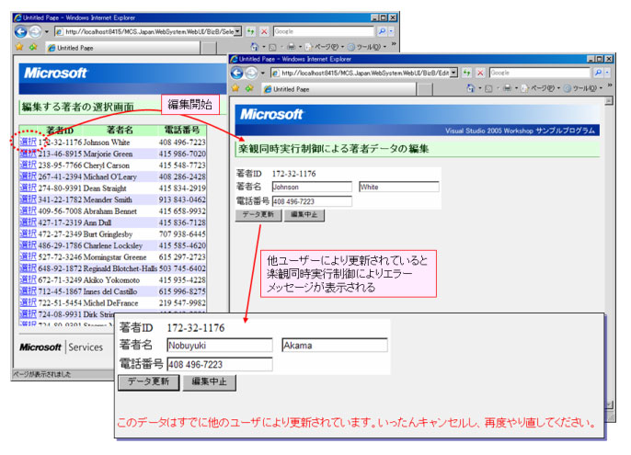This screenshot has height=455, width=631.
Task: Click Back button in the rear IE window
Action: (x=21, y=31)
